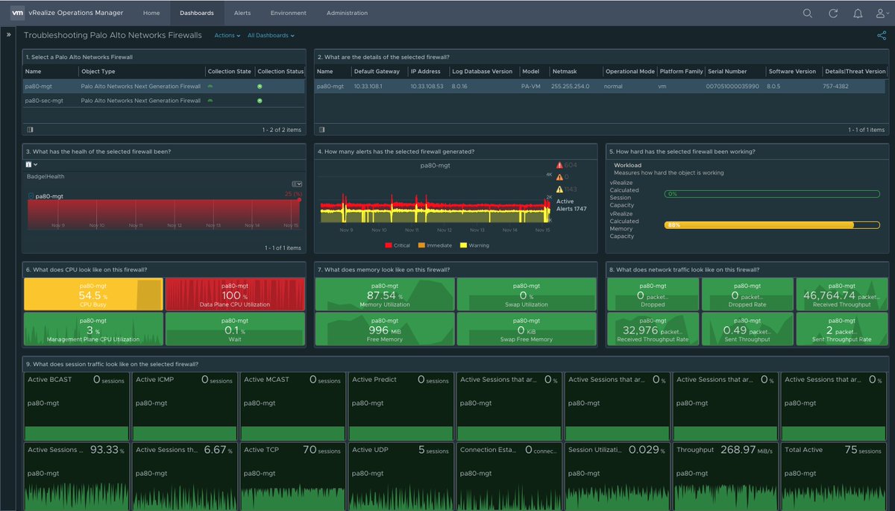Open the Environment menu
This screenshot has height=511, width=895.
pyautogui.click(x=289, y=12)
